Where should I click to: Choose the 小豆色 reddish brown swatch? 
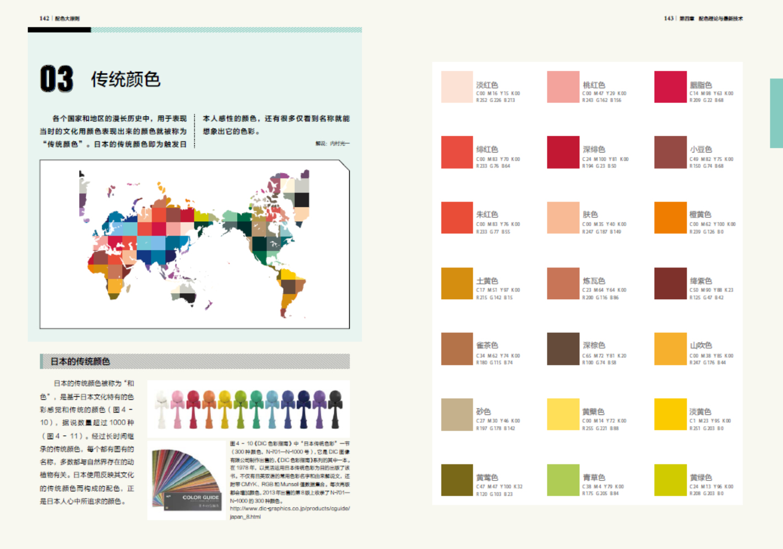click(670, 152)
